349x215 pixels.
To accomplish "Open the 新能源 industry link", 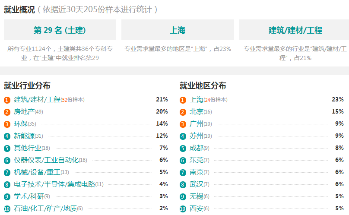I will (x=24, y=136).
